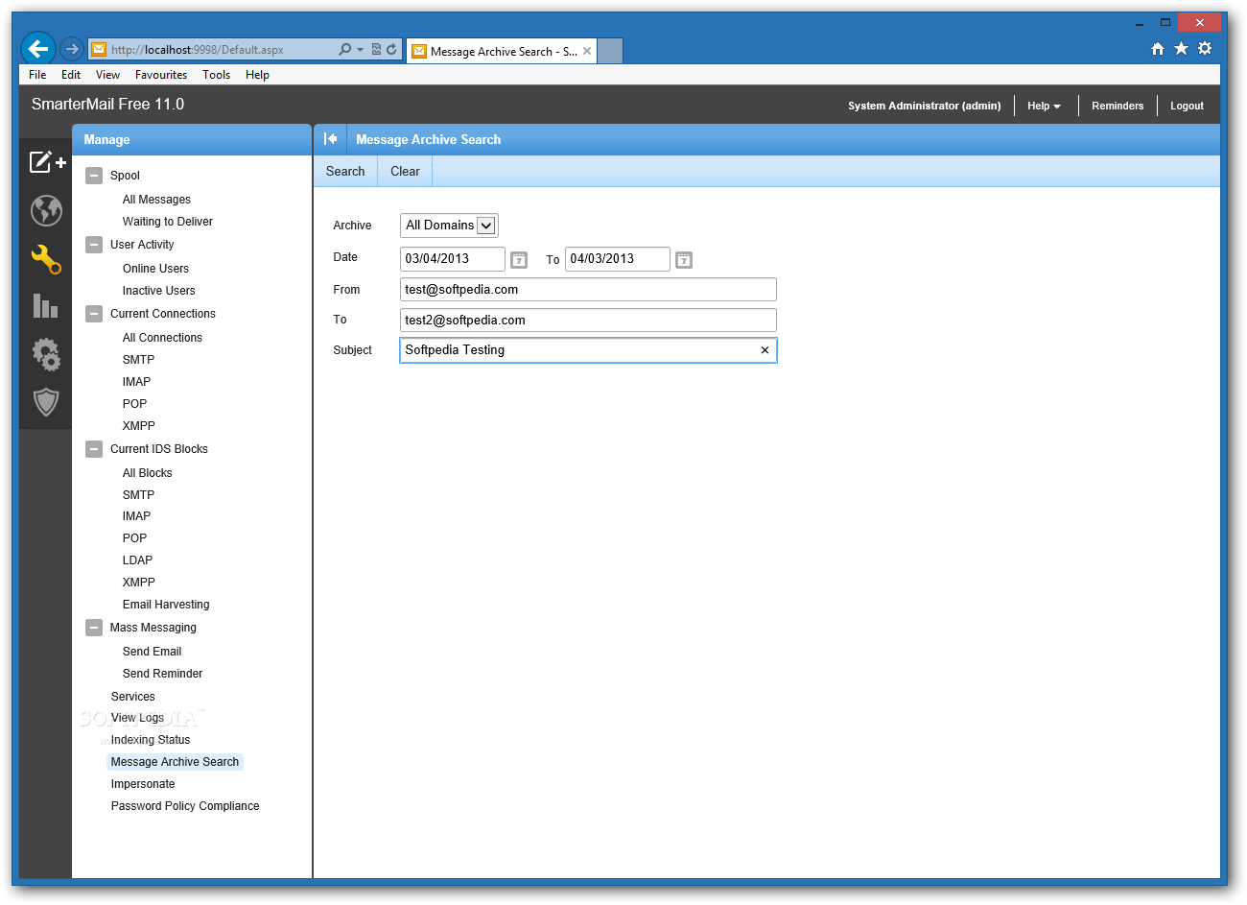Open browser Home icon
The height and width of the screenshot is (905, 1247).
pos(1158,49)
